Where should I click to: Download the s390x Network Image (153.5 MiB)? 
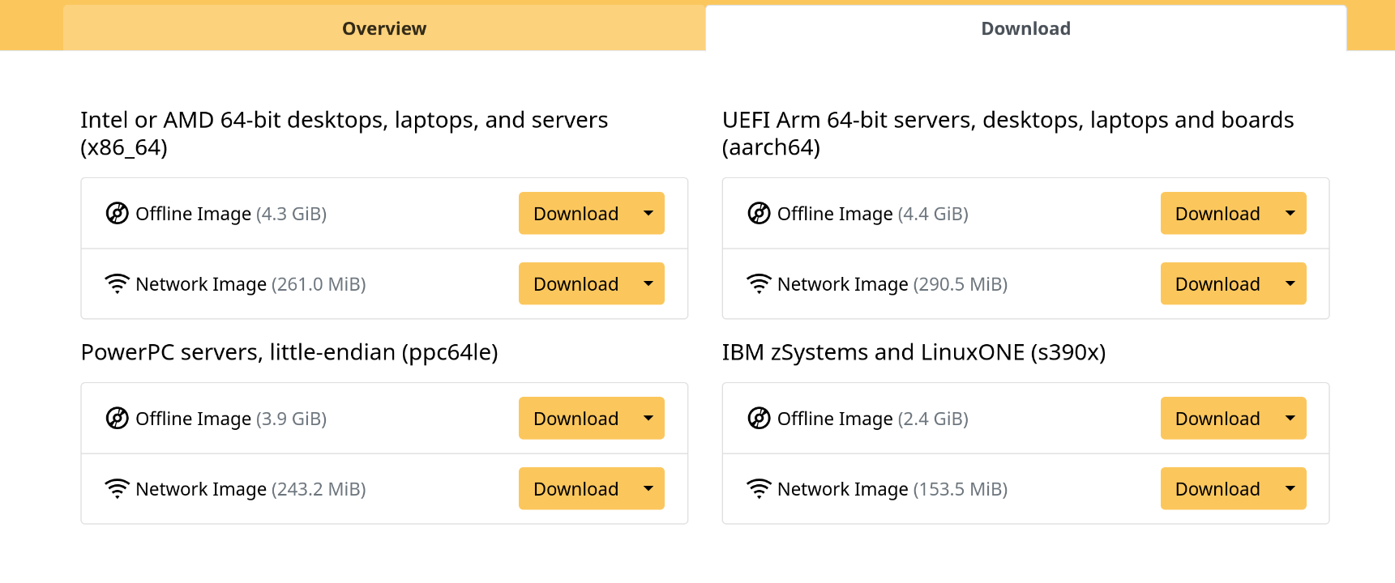1217,488
